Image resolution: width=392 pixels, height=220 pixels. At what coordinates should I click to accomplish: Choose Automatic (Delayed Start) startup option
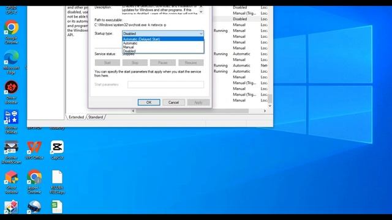163,39
